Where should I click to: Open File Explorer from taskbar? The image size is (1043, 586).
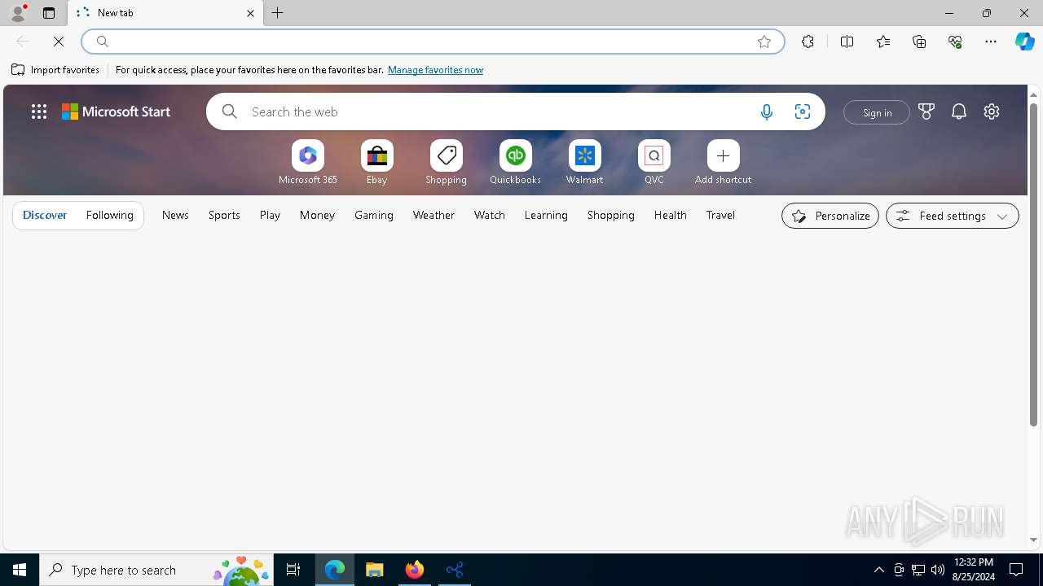pos(375,570)
